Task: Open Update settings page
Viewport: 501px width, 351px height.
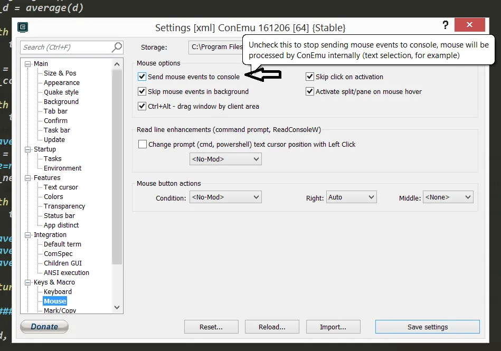Action: click(x=54, y=139)
